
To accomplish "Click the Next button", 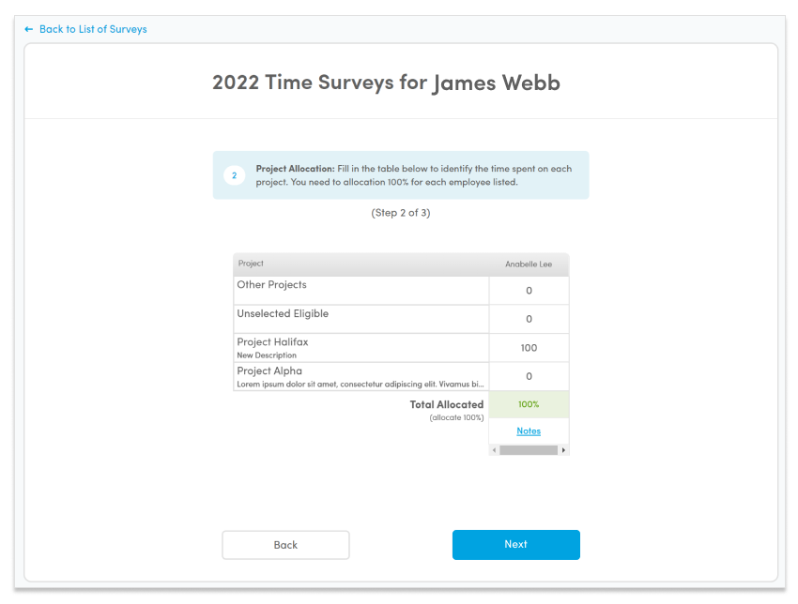I will click(x=516, y=545).
